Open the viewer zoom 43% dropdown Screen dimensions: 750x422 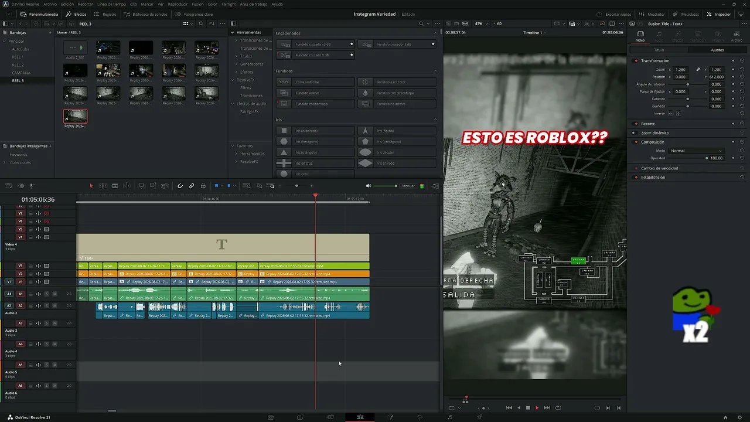[480, 24]
